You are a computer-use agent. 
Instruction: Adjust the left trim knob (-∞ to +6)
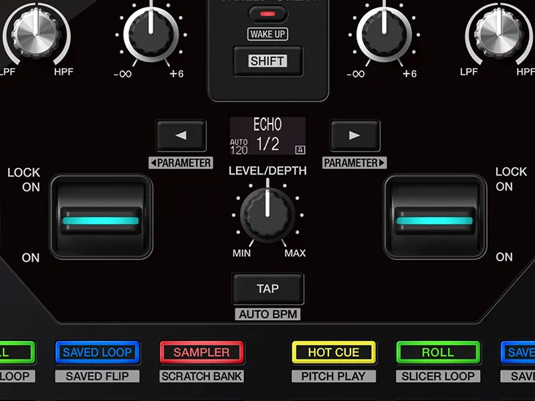(151, 34)
